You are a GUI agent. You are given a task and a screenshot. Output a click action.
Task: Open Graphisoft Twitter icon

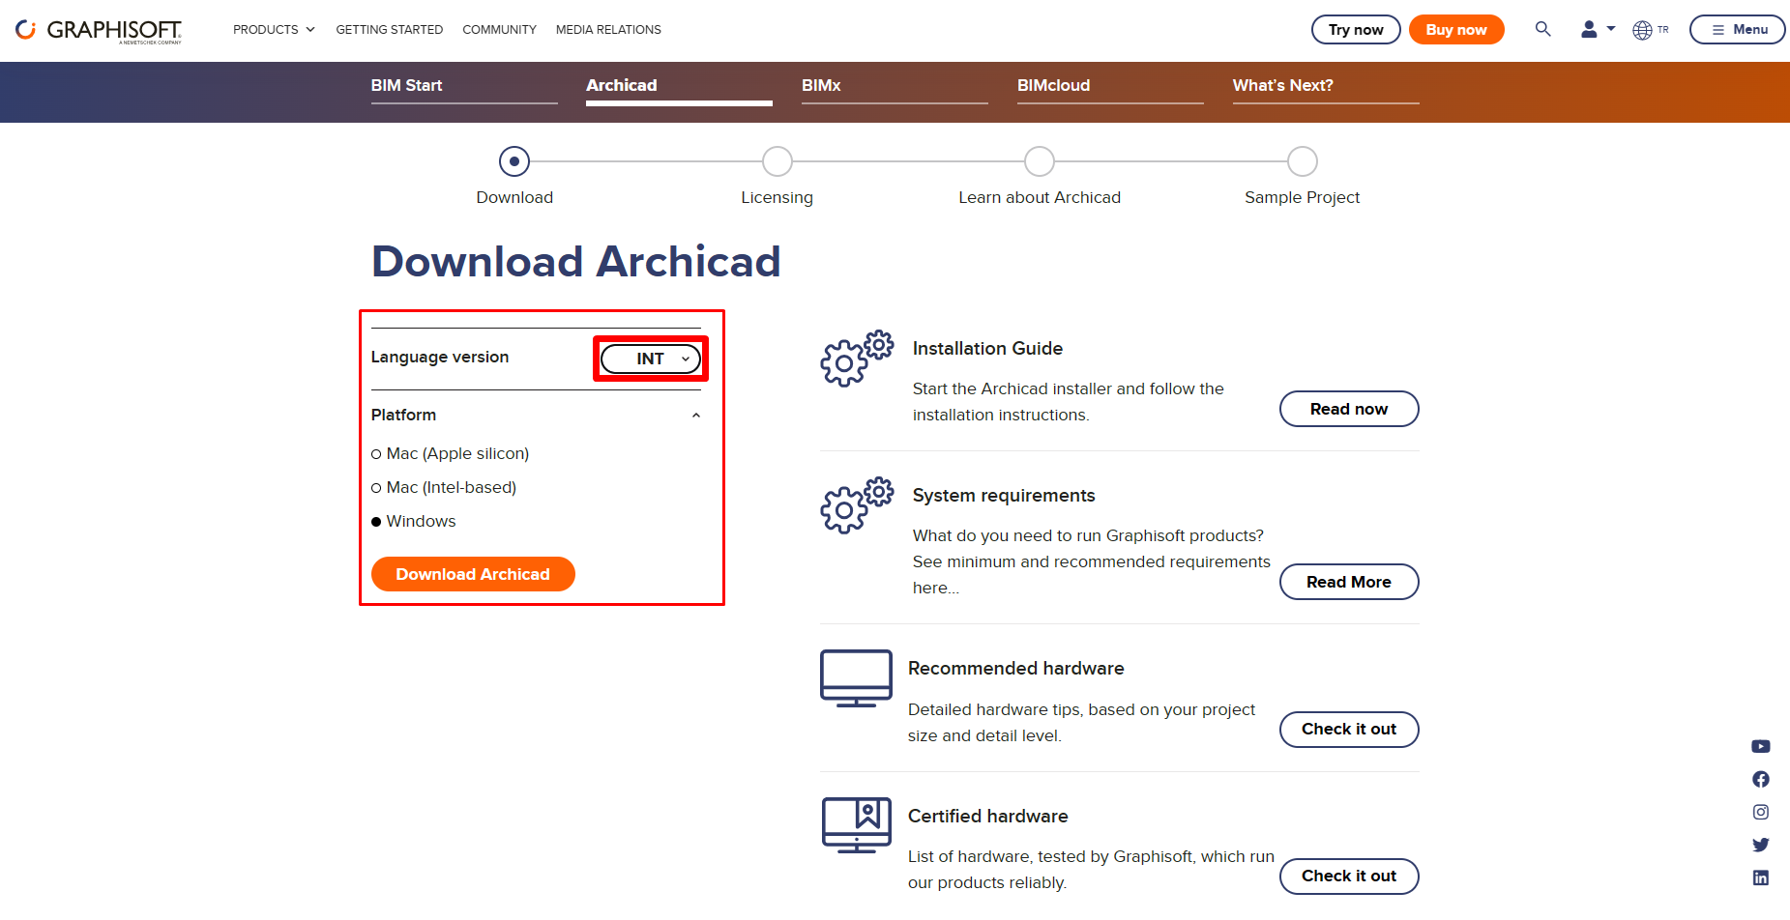point(1761,845)
